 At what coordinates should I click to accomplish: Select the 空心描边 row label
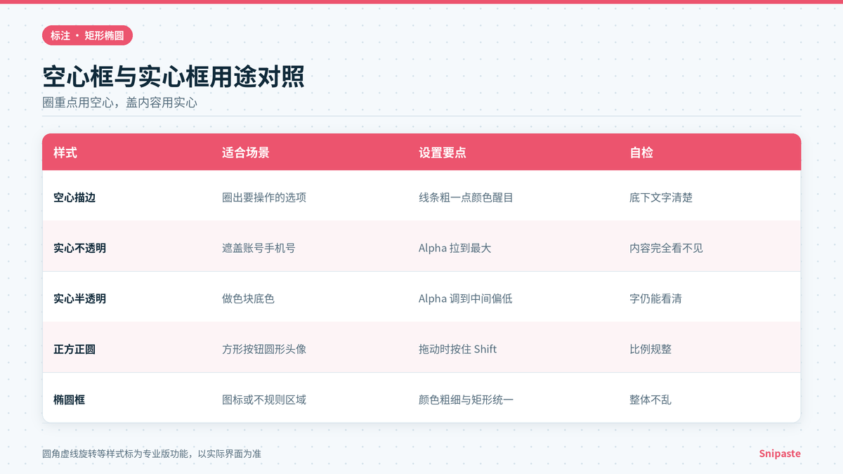74,197
